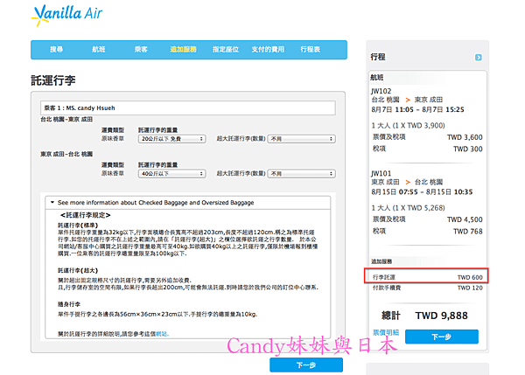Open oversized baggage dropdown for 台北桃園-東京成田
This screenshot has width=525, height=375.
(x=301, y=139)
